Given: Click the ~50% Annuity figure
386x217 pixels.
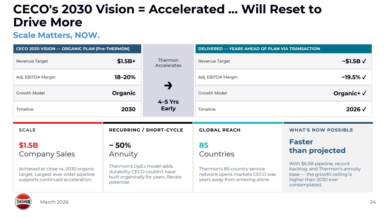Looking at the screenshot, I should click(x=120, y=145).
